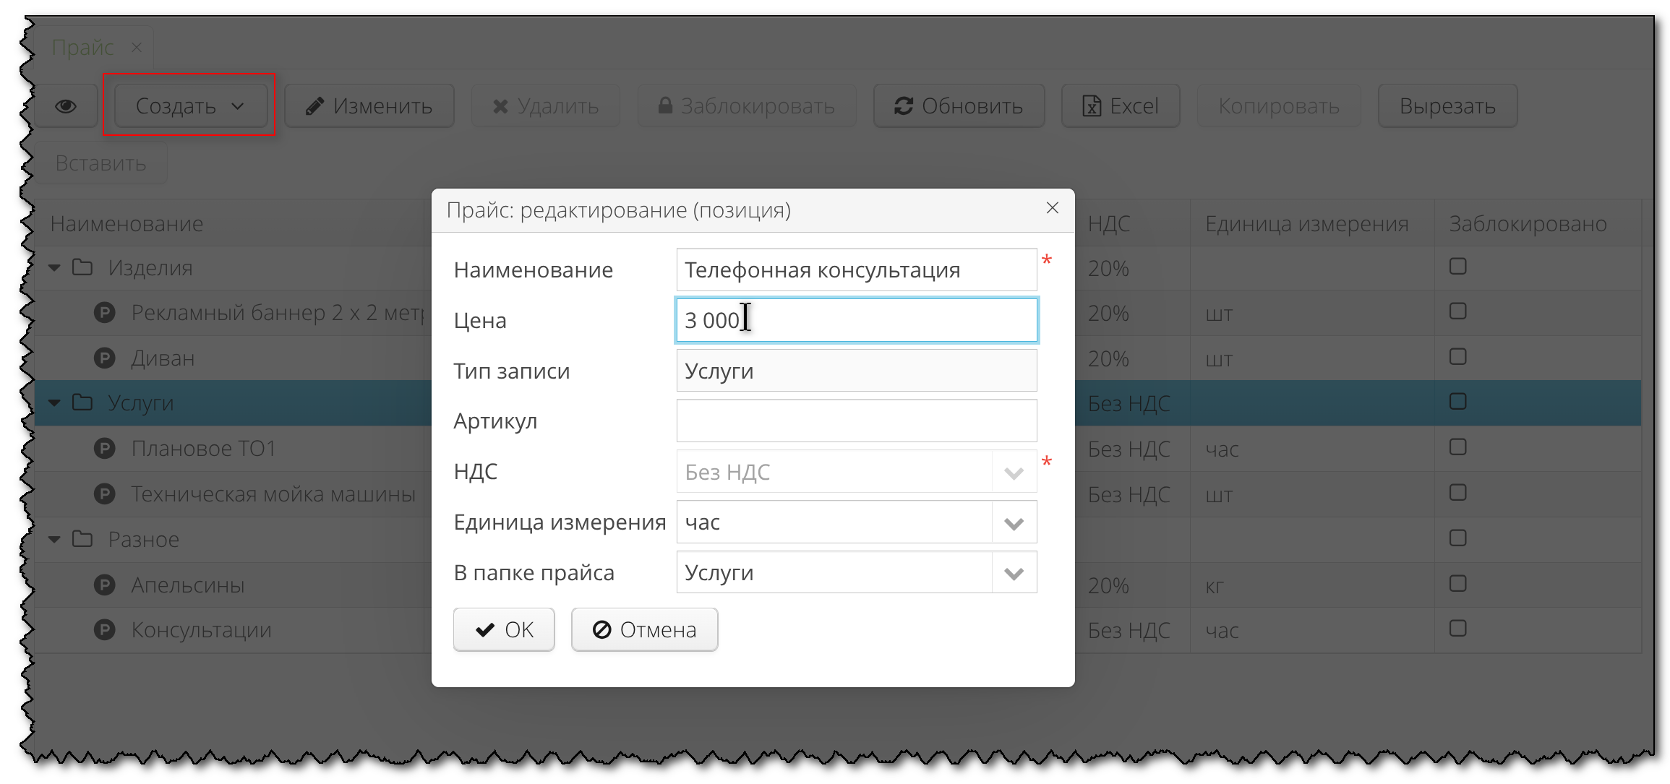Open the Единица измерения dropdown

tap(1013, 522)
